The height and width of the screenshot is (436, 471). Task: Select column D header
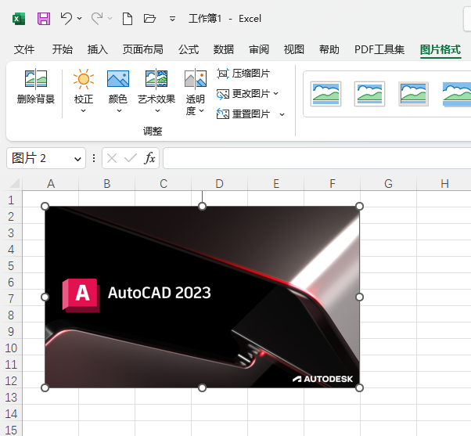coord(220,184)
